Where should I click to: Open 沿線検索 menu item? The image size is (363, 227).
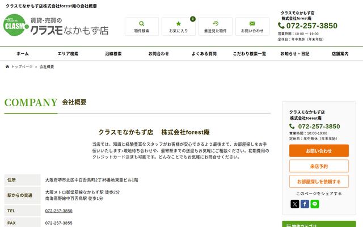click(113, 54)
